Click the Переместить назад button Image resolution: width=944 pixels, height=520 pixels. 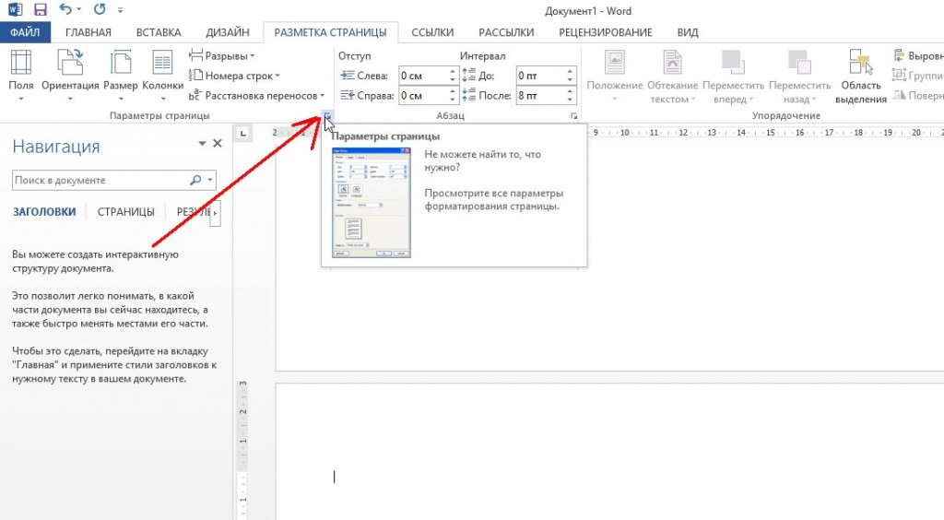pos(799,77)
